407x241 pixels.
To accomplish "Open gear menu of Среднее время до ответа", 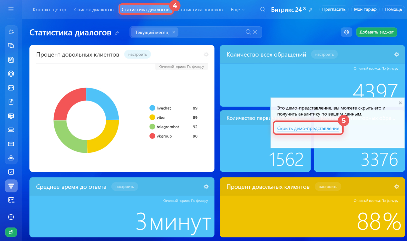I will tap(206, 187).
